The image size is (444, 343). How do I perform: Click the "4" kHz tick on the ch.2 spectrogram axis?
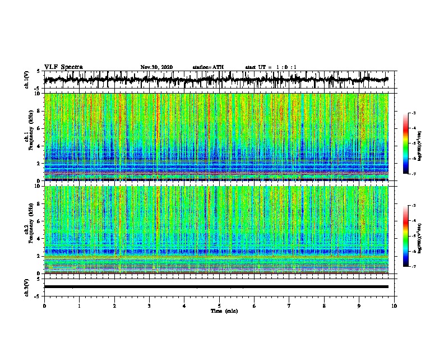click(x=39, y=239)
